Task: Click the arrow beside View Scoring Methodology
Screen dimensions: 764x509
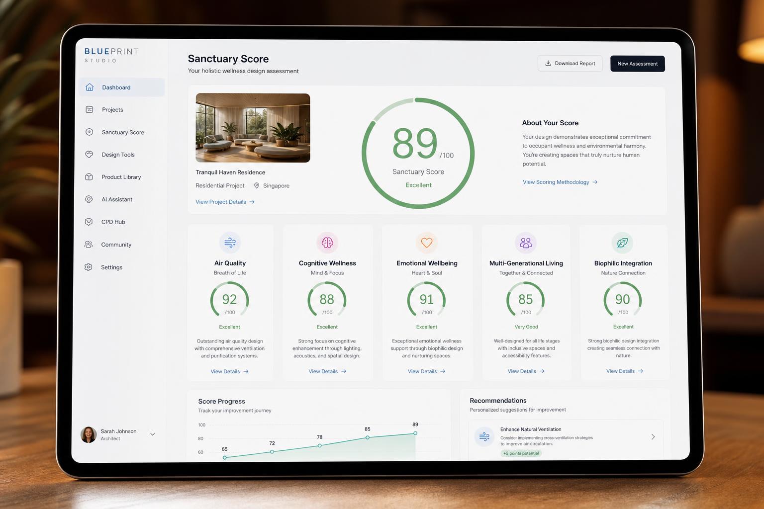Action: [x=595, y=182]
